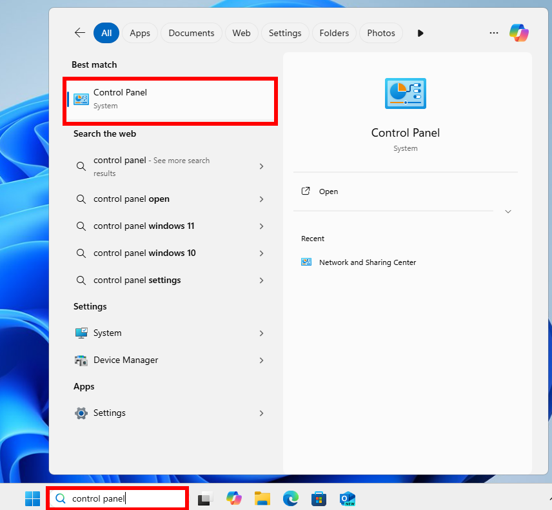Expand the actions list chevron under Open
The height and width of the screenshot is (510, 552).
coord(508,211)
